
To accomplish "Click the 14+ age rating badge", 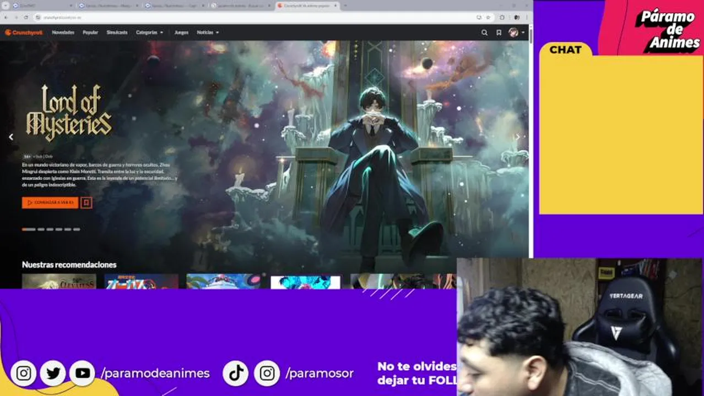I will coord(26,157).
